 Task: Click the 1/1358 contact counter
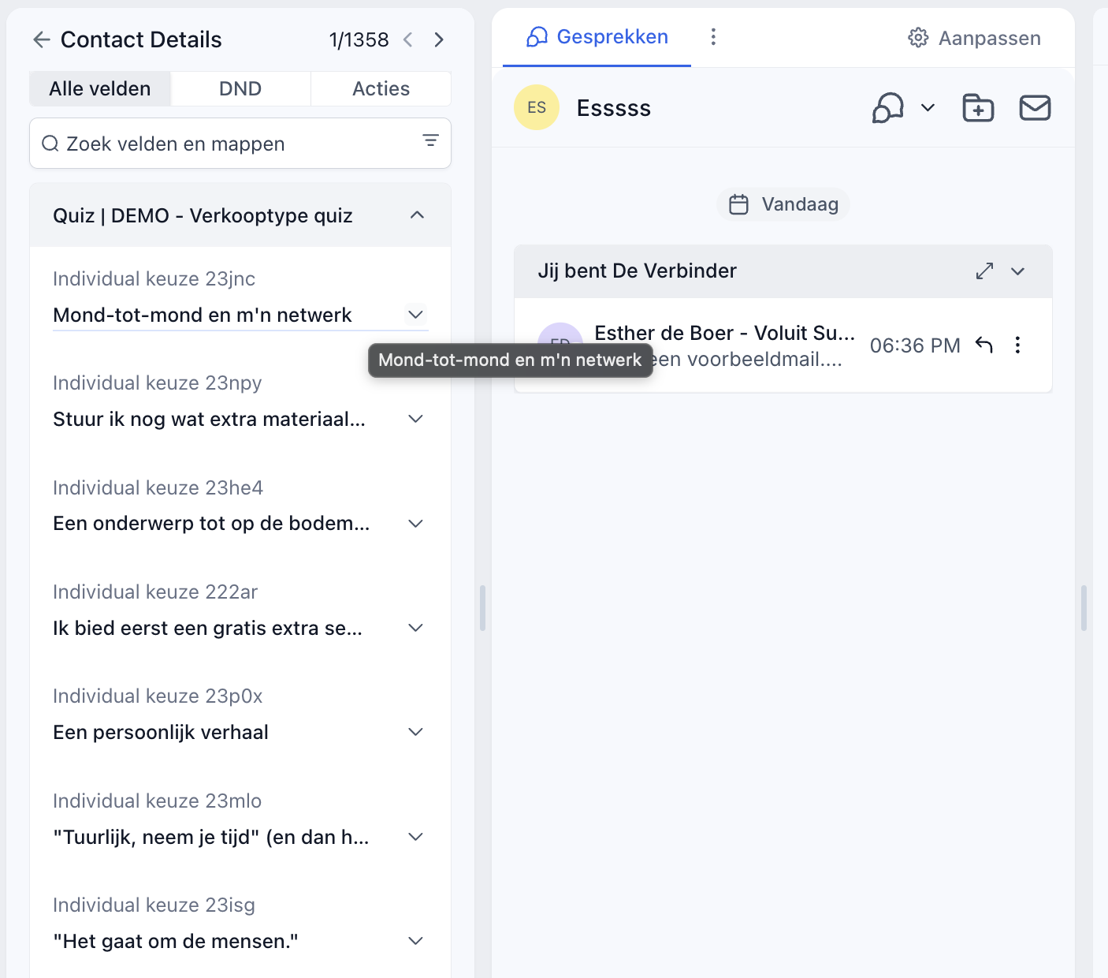coord(359,39)
